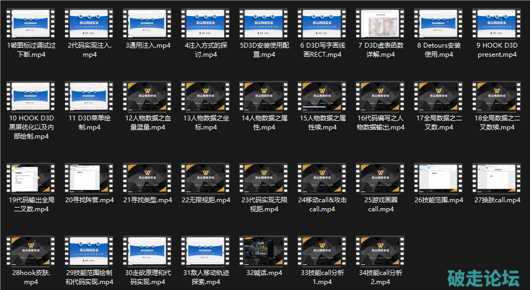Open the 3通用注入.mp4 video icon
The image size is (530, 290).
[147, 24]
